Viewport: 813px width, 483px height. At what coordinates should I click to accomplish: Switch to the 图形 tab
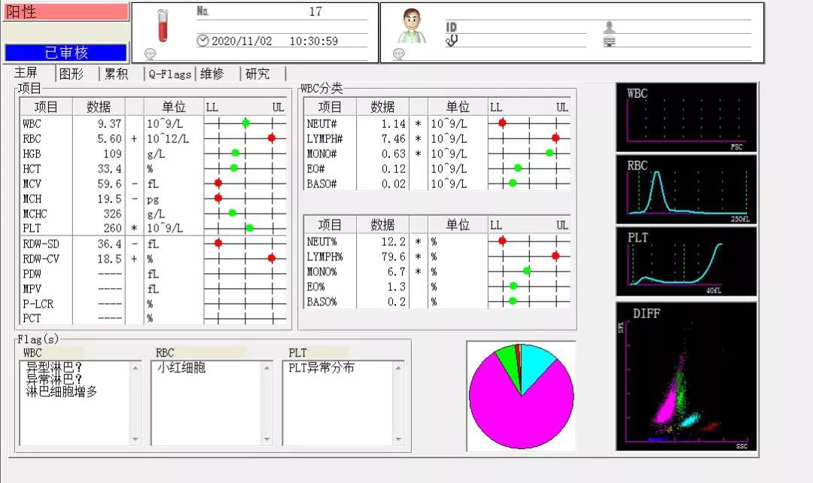click(71, 73)
